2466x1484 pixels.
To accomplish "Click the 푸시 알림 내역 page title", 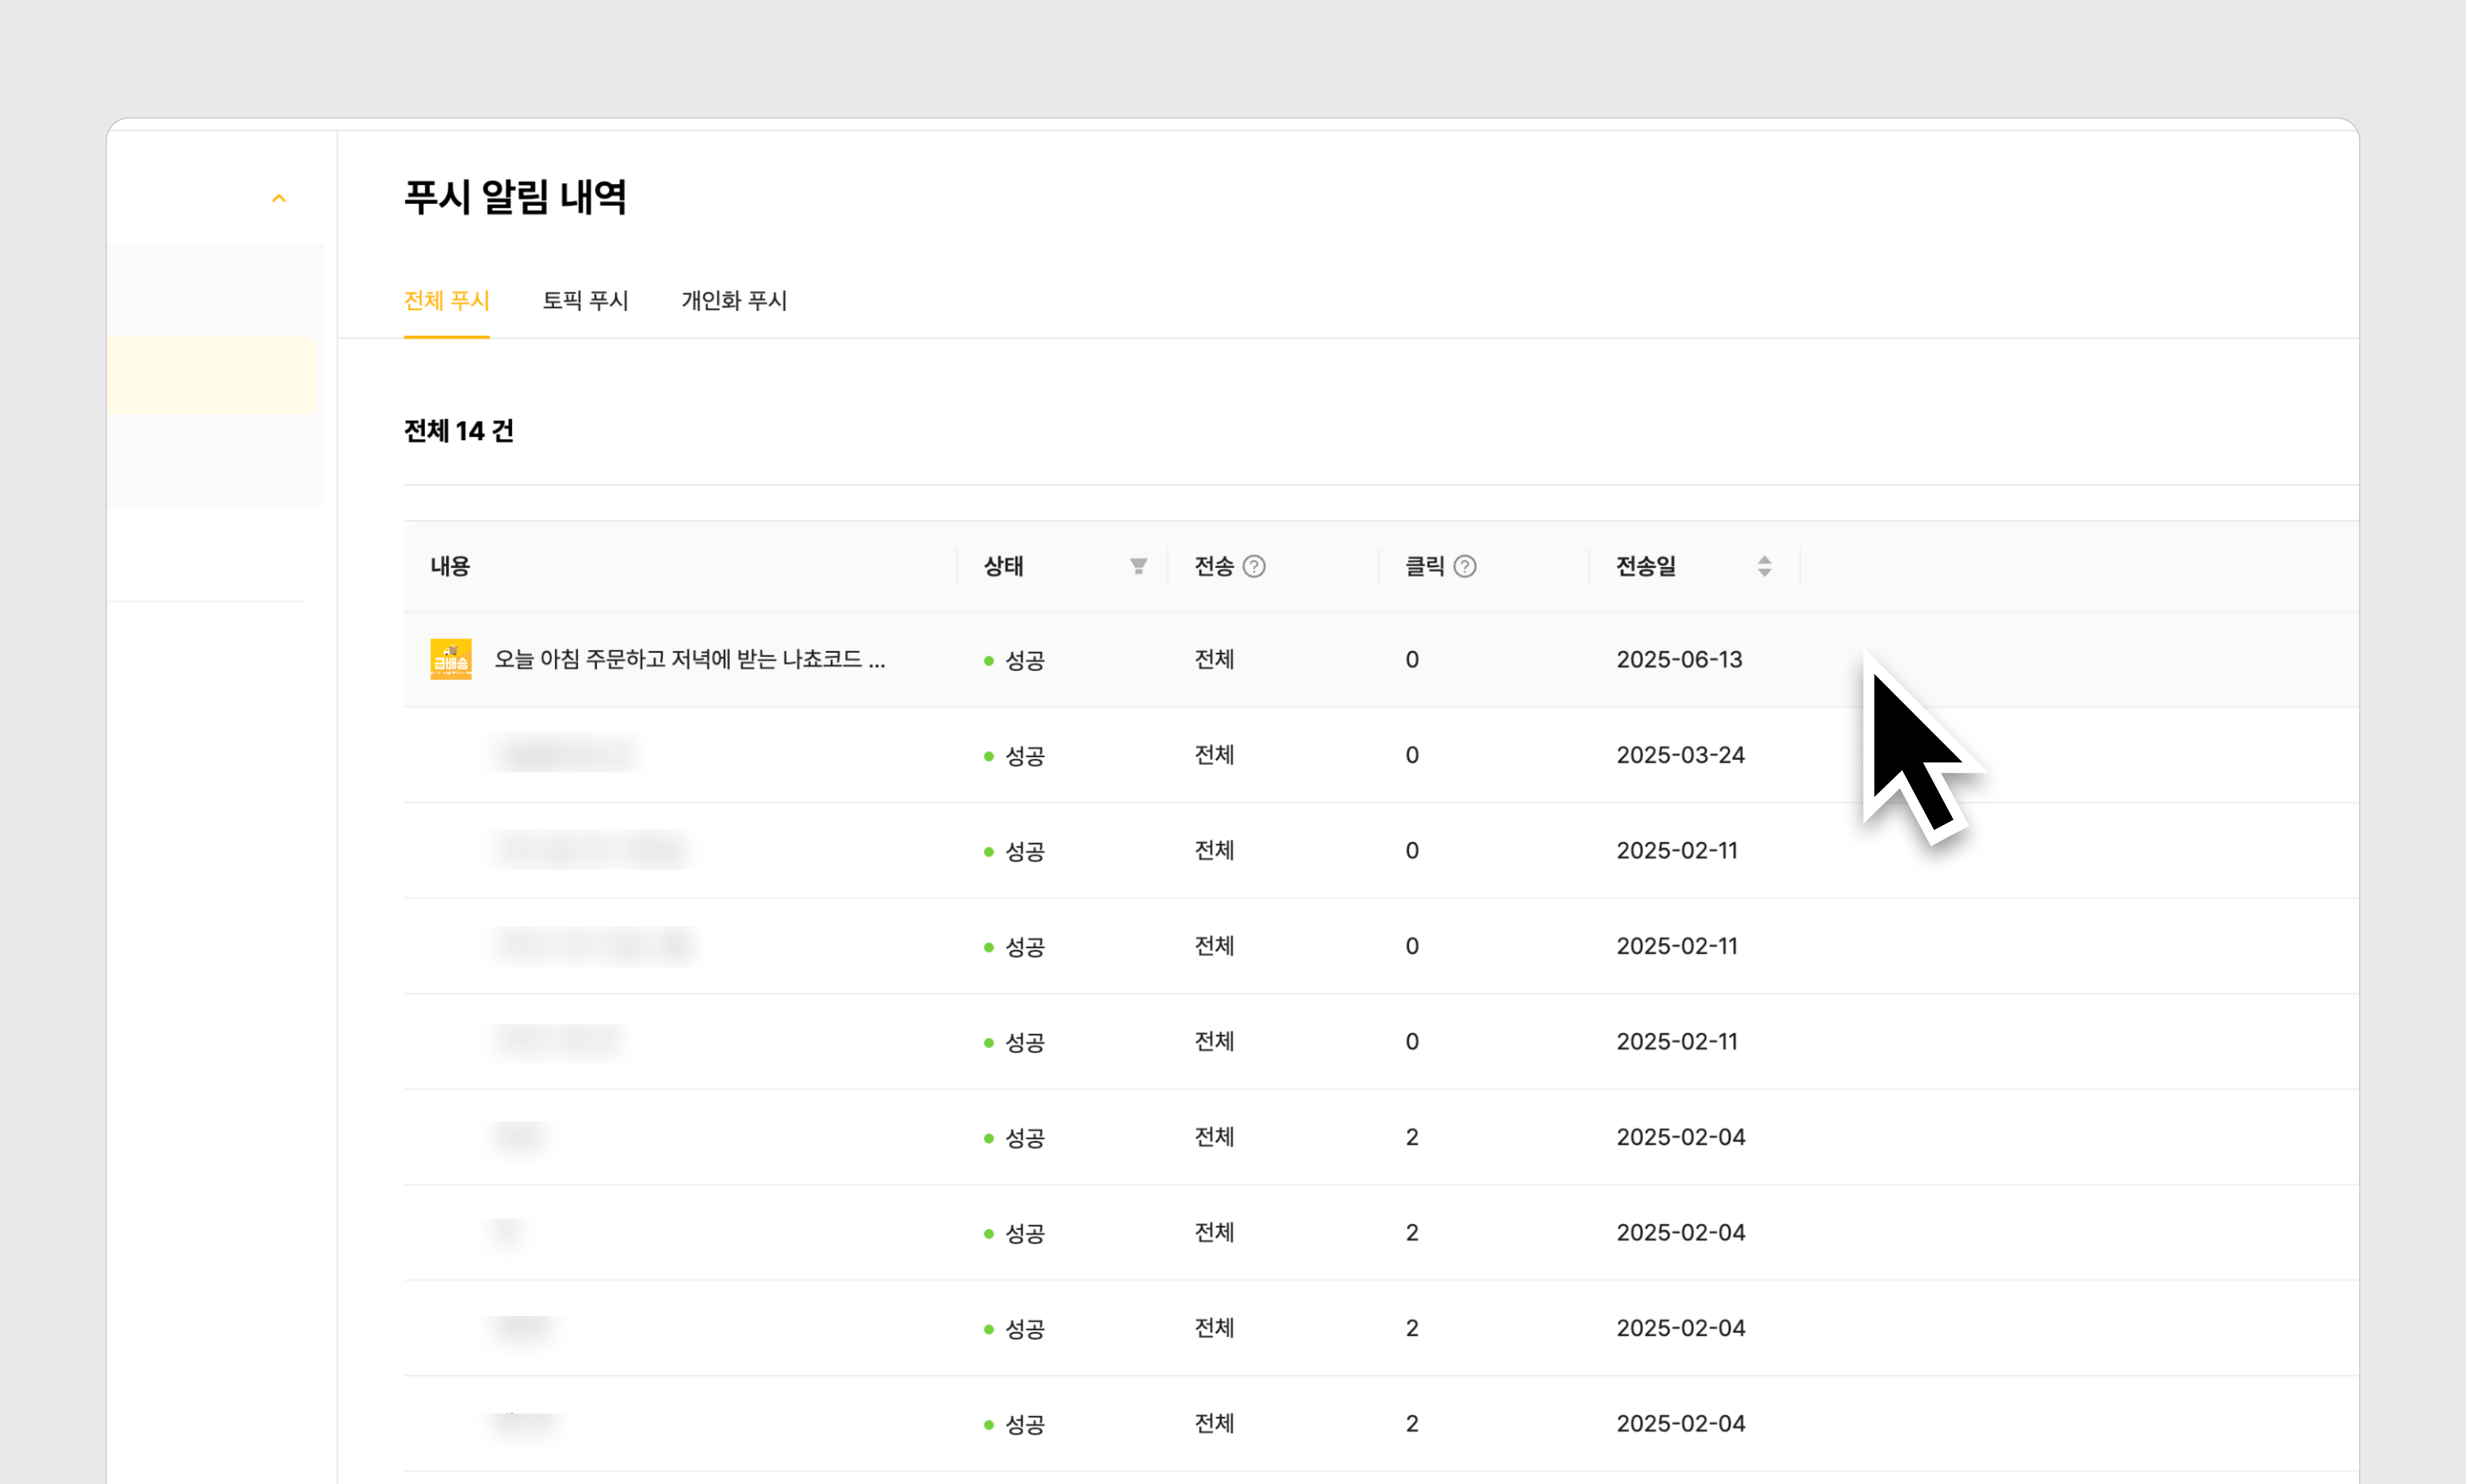I will click(x=515, y=197).
